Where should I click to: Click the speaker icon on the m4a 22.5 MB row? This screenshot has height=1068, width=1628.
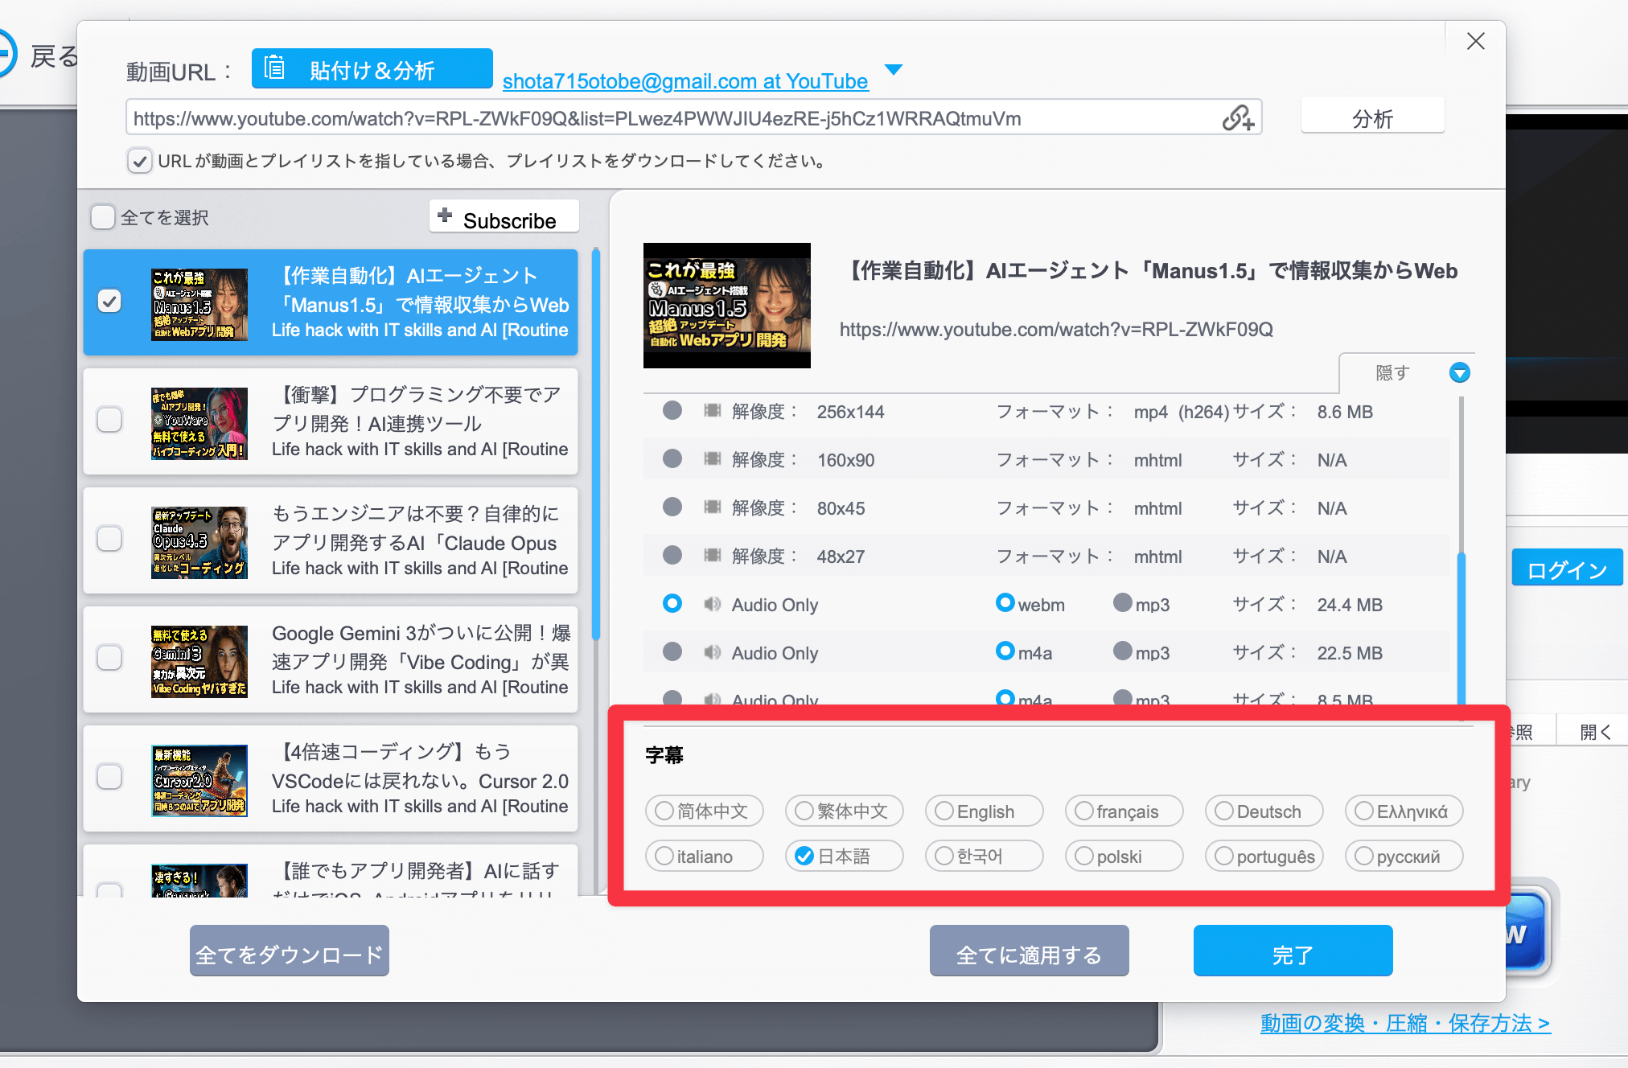[x=713, y=652]
